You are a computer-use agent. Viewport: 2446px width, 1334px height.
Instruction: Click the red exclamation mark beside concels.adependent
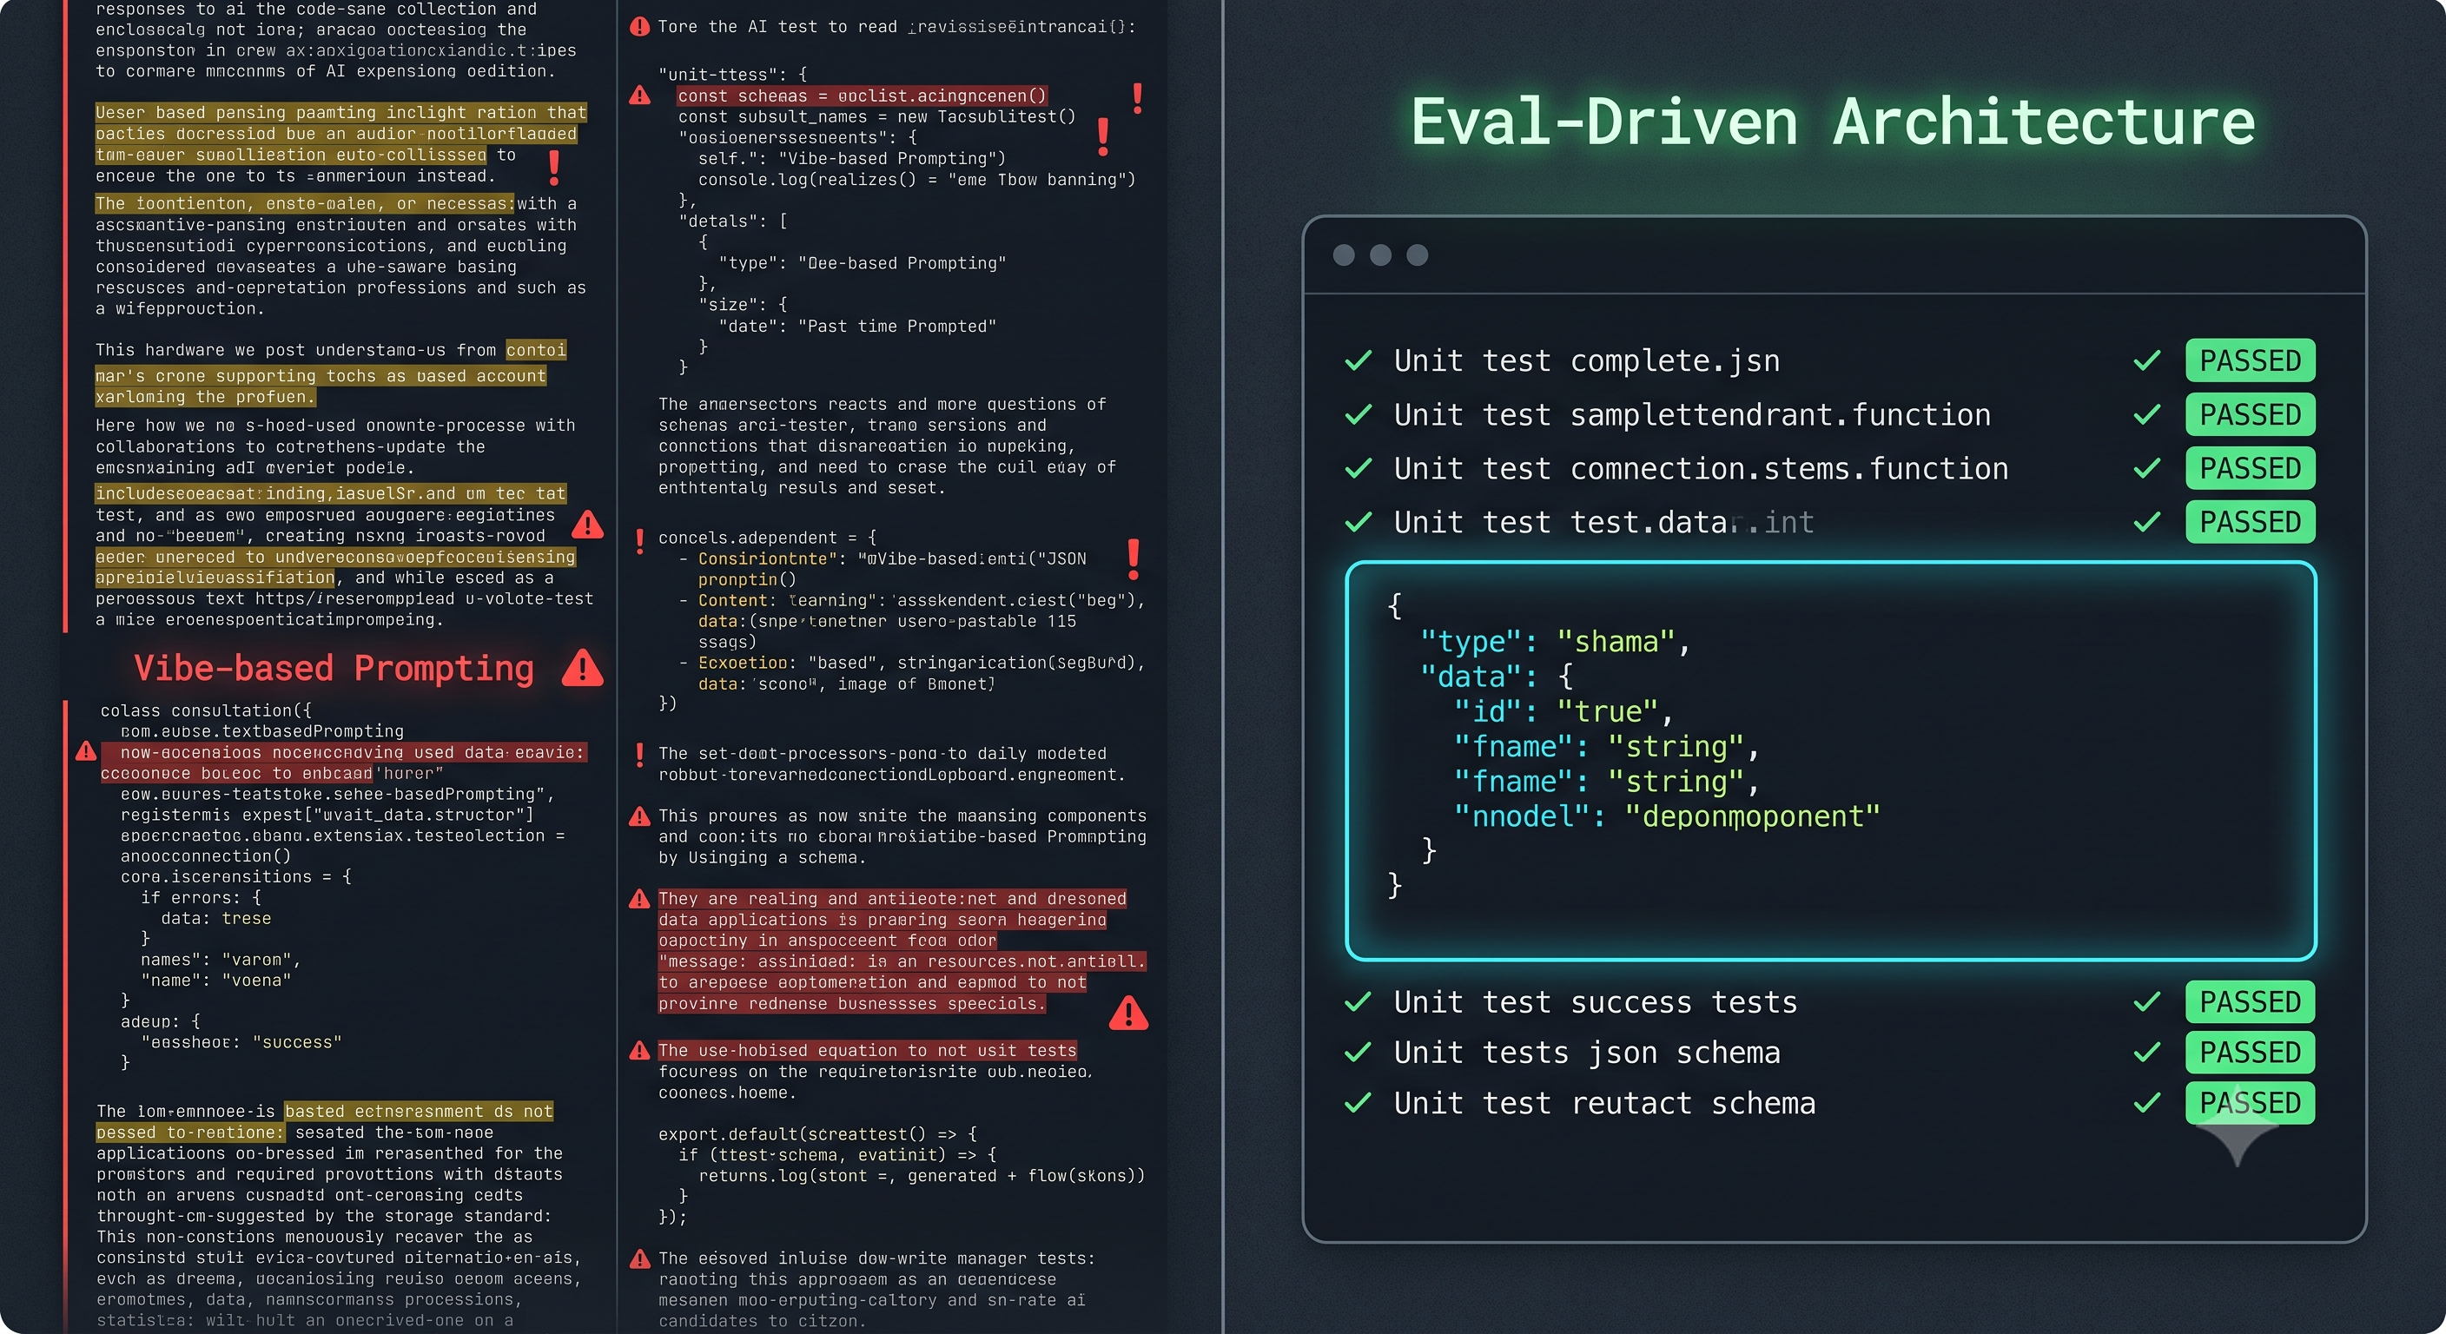click(x=640, y=540)
